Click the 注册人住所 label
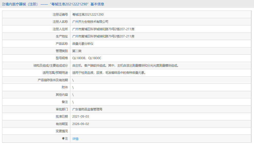This screenshot has width=254, height=145. pyautogui.click(x=60, y=29)
